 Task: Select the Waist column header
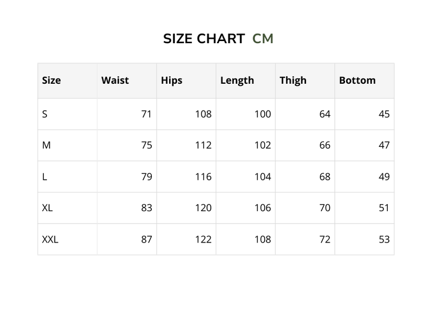pos(115,80)
